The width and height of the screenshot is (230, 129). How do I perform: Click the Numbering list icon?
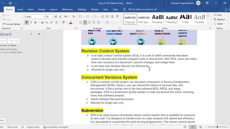pos(88,16)
